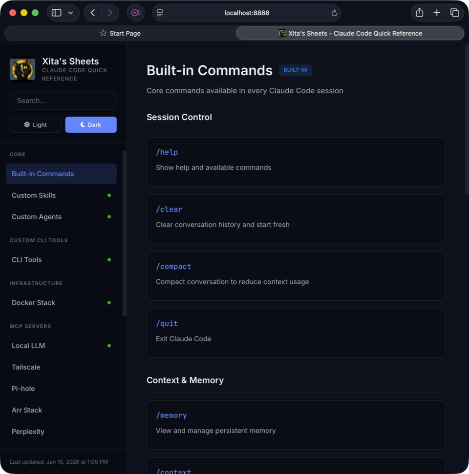Open CLI Tools in sidebar
This screenshot has height=474, width=469.
tap(61, 260)
